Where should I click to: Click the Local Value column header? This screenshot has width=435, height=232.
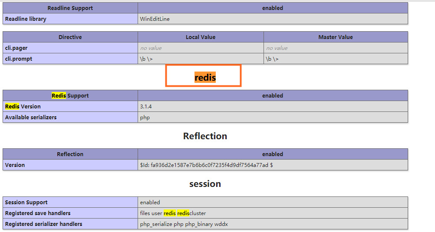tap(201, 37)
